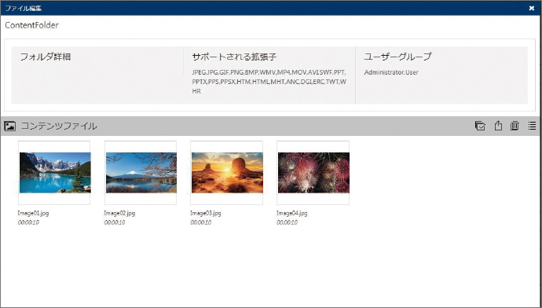Viewport: 542px width, 308px height.
Task: Select the mountain lake thumbnail Image01
Action: point(55,173)
